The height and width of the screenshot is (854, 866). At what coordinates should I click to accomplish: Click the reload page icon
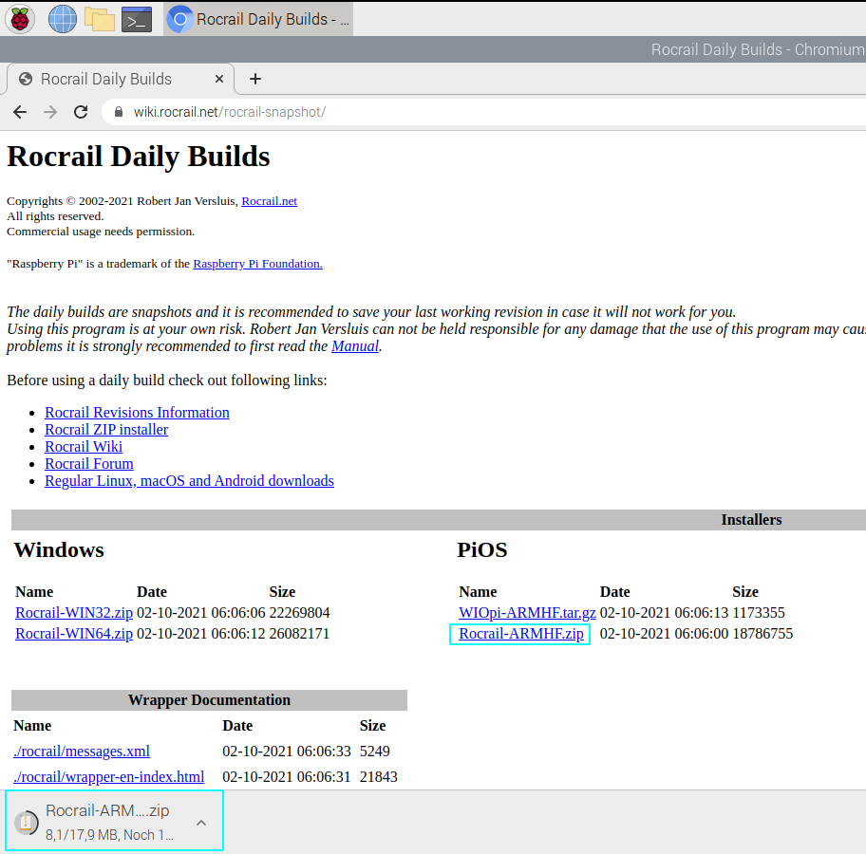pos(82,112)
